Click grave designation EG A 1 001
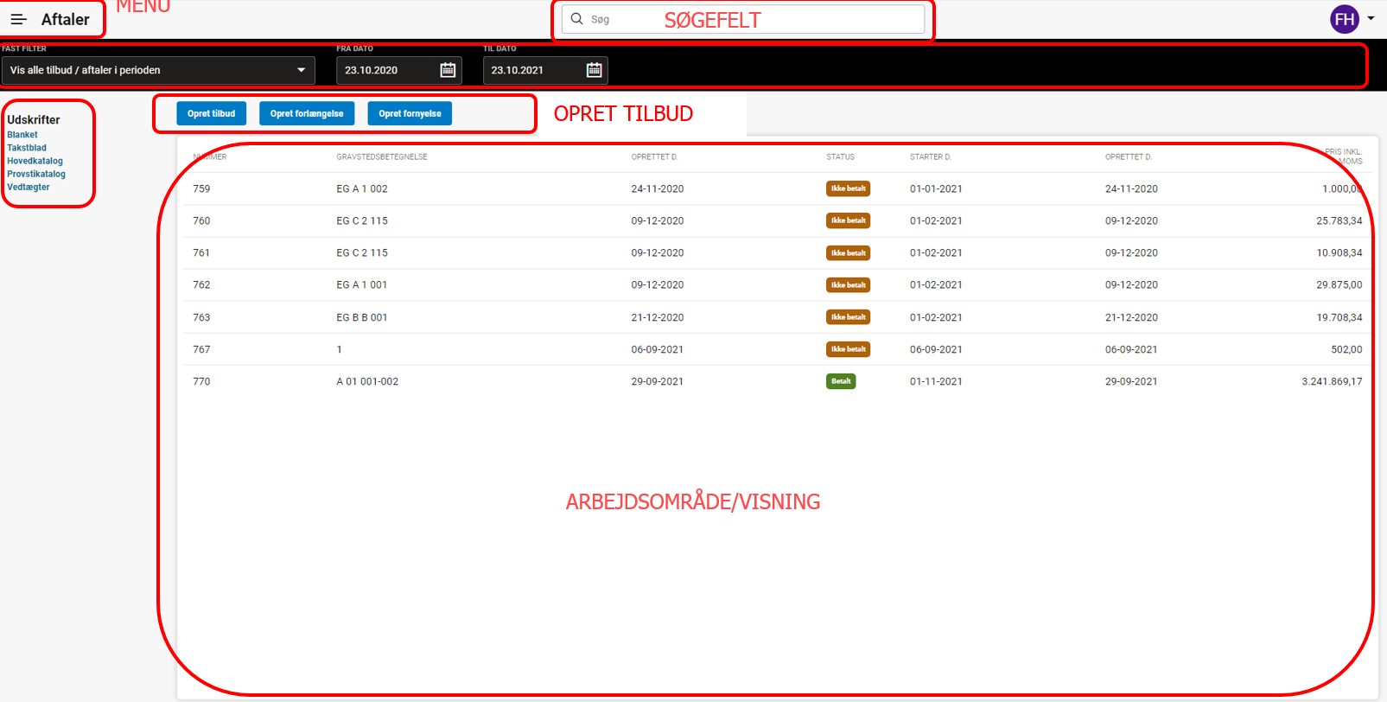This screenshot has height=702, width=1387. [362, 284]
